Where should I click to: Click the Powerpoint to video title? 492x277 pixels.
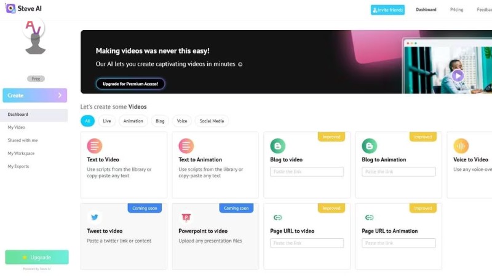203,231
